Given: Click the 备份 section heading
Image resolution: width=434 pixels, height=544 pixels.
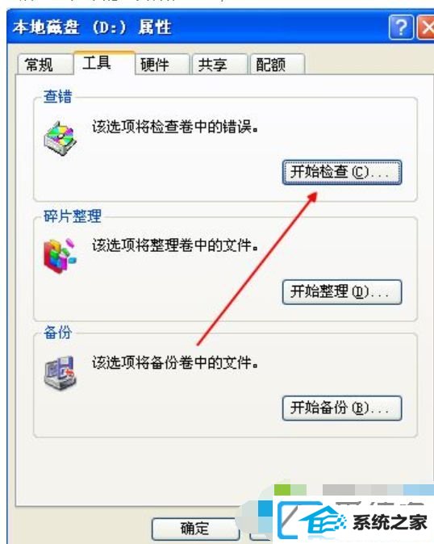Looking at the screenshot, I should point(57,333).
